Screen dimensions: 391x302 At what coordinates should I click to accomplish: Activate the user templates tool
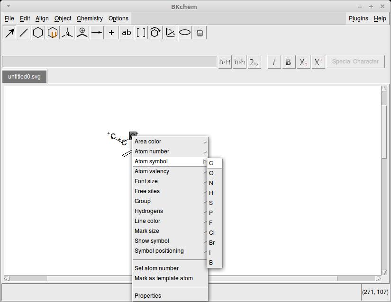[53, 33]
